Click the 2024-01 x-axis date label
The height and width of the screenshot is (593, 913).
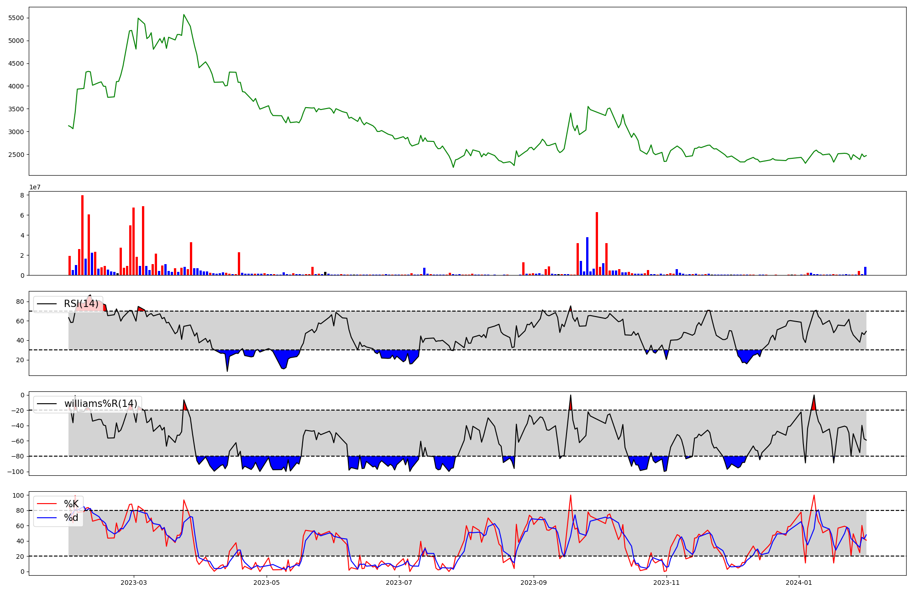coord(800,583)
